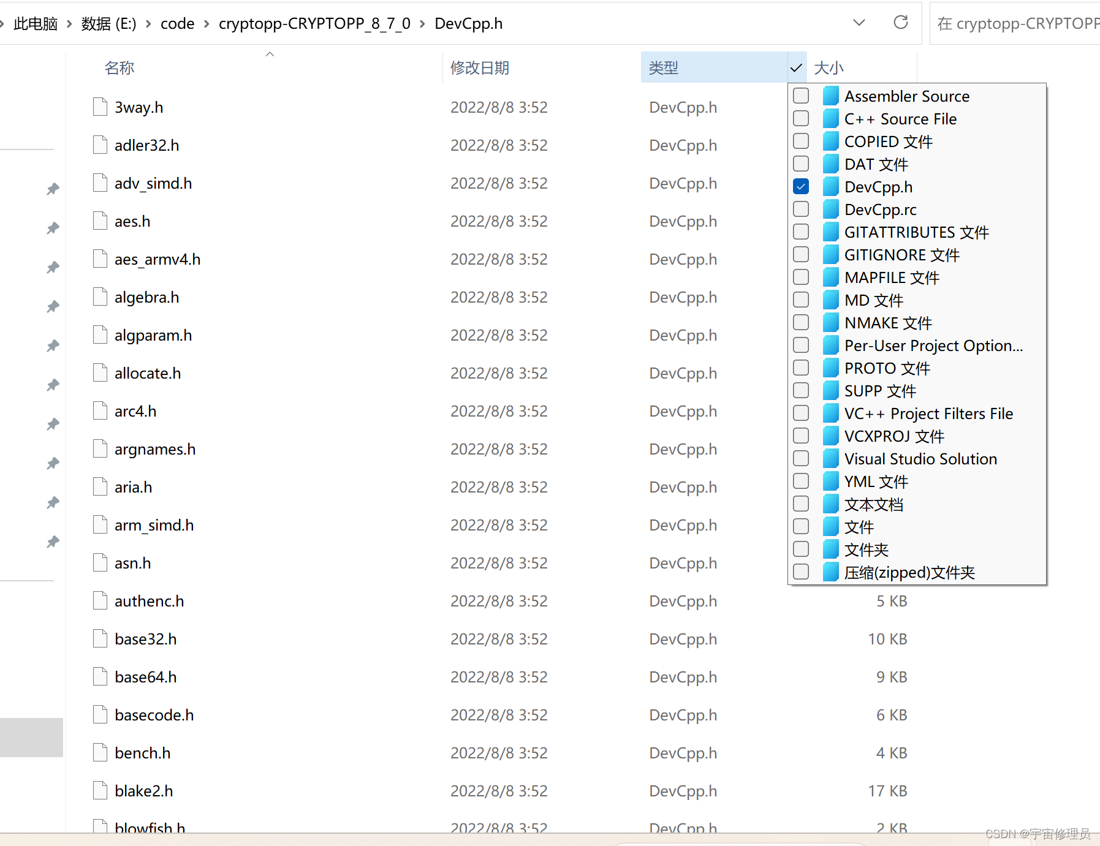Toggle the 类型 column filter dropdown arrow
The height and width of the screenshot is (846, 1100).
(797, 67)
